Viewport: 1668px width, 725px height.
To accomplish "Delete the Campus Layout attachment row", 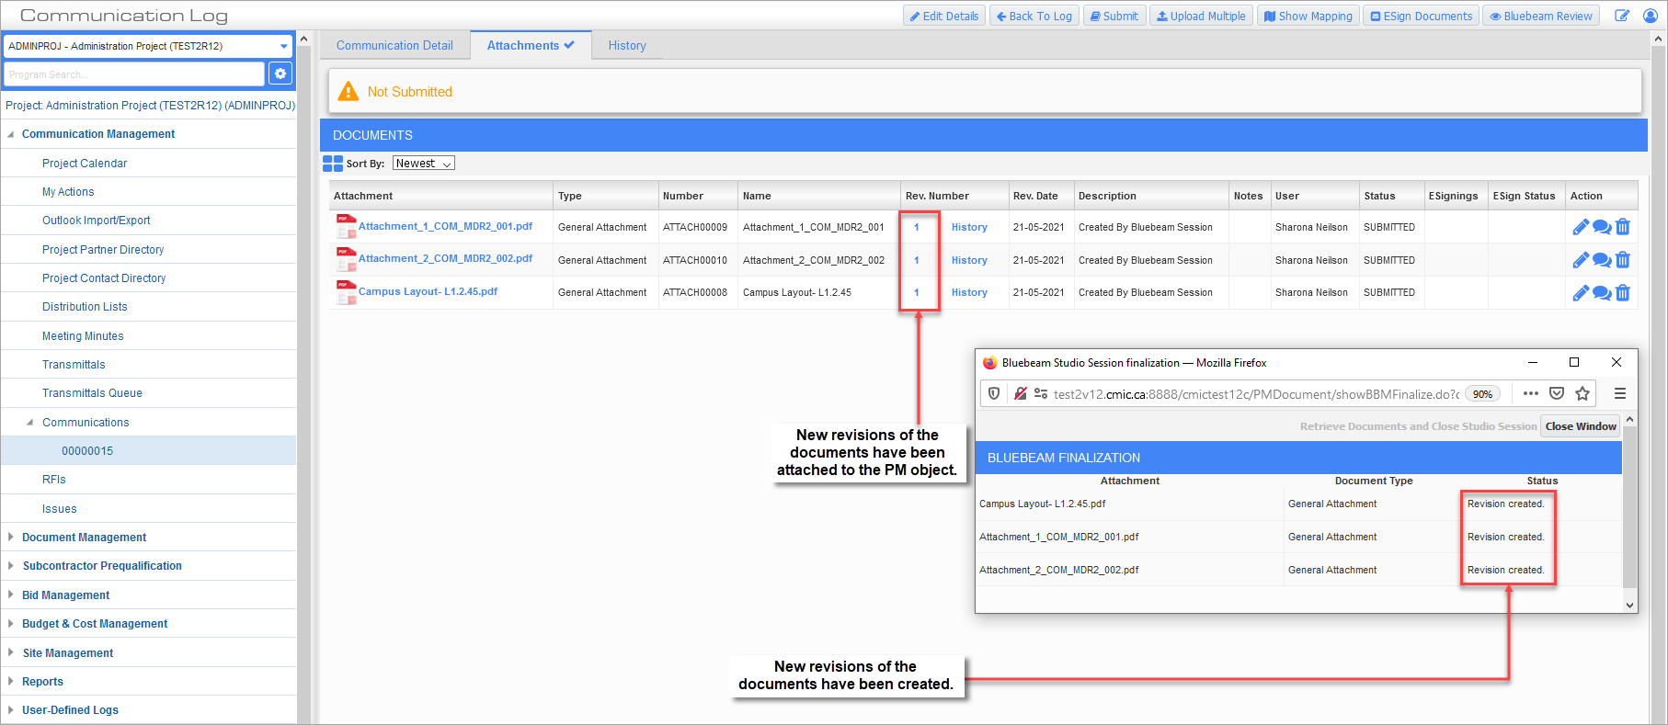I will point(1623,293).
